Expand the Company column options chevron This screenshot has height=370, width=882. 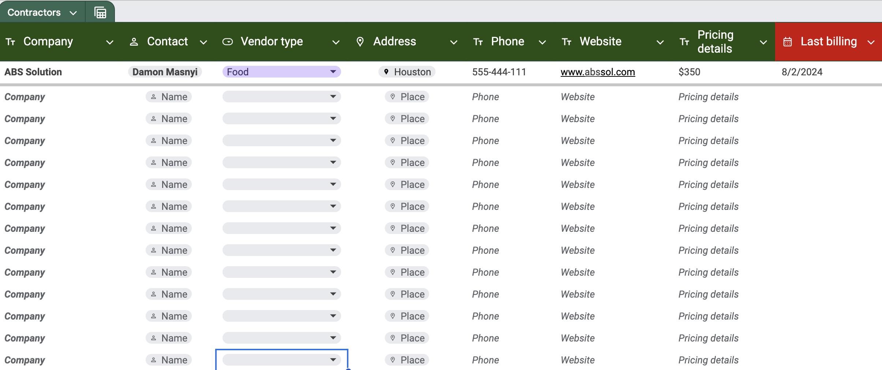click(x=109, y=42)
